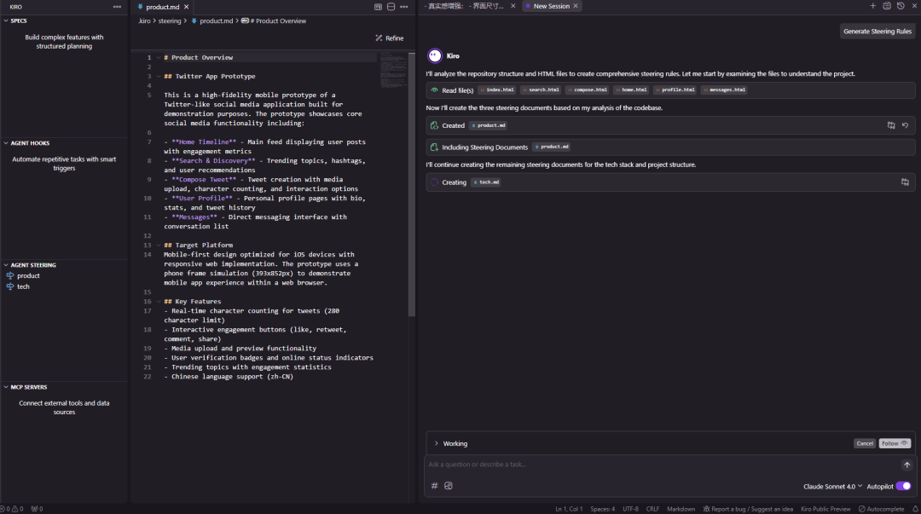The width and height of the screenshot is (921, 514).
Task: Click errors and warnings status indicator
Action: coord(12,509)
